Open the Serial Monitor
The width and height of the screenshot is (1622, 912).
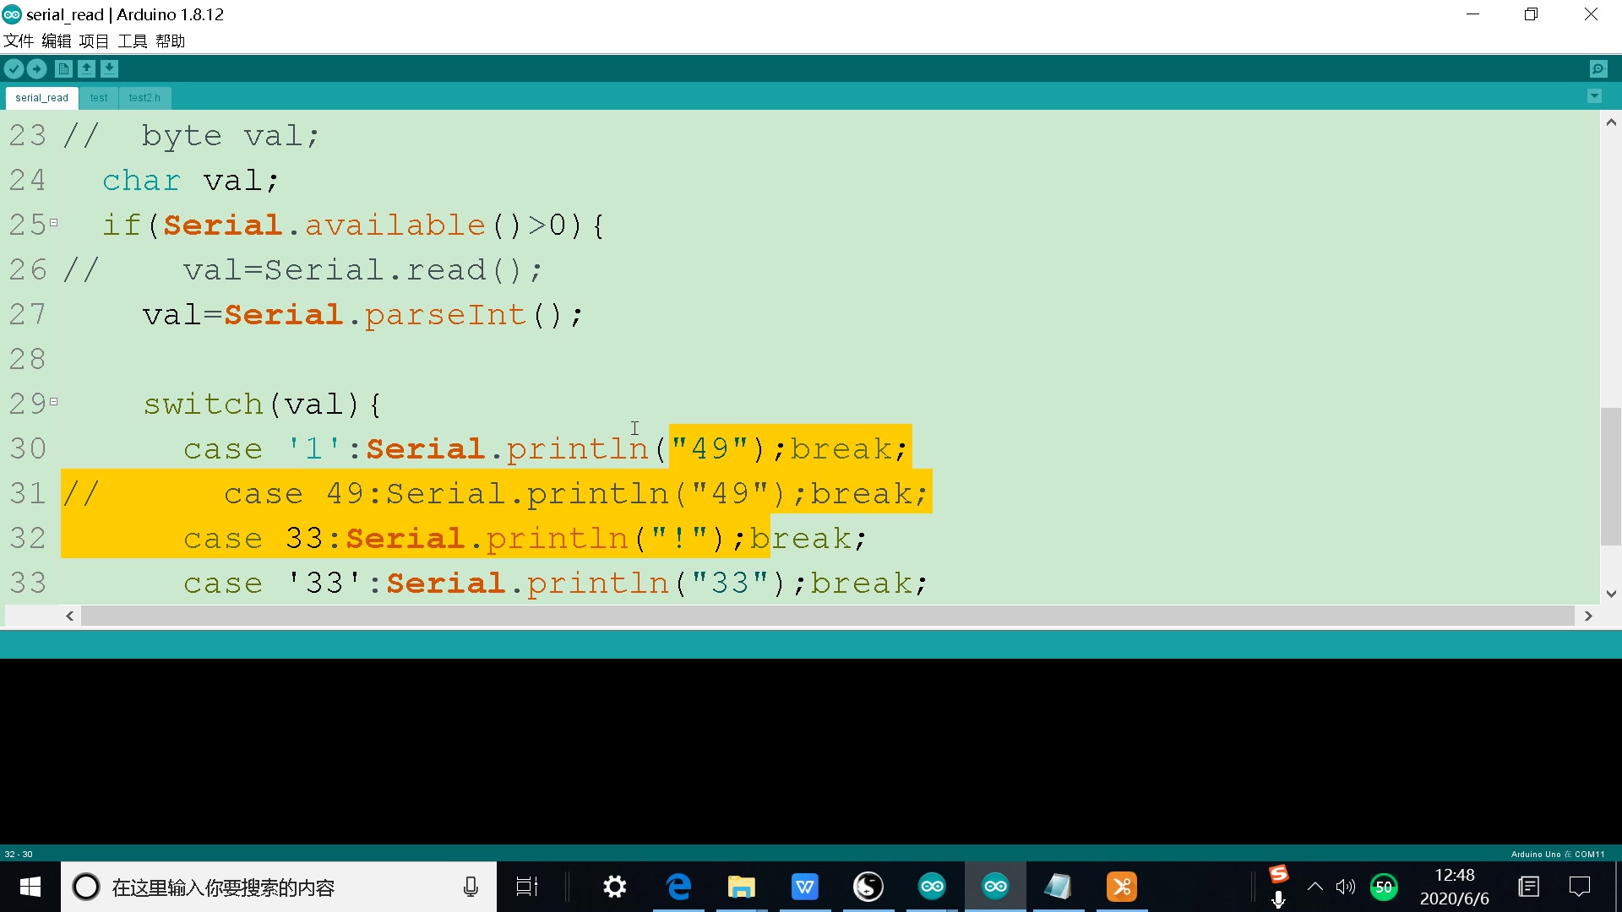[x=1599, y=68]
